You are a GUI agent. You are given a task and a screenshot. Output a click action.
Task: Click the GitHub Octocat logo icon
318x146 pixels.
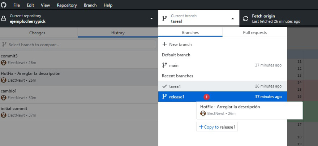[x=4, y=5]
